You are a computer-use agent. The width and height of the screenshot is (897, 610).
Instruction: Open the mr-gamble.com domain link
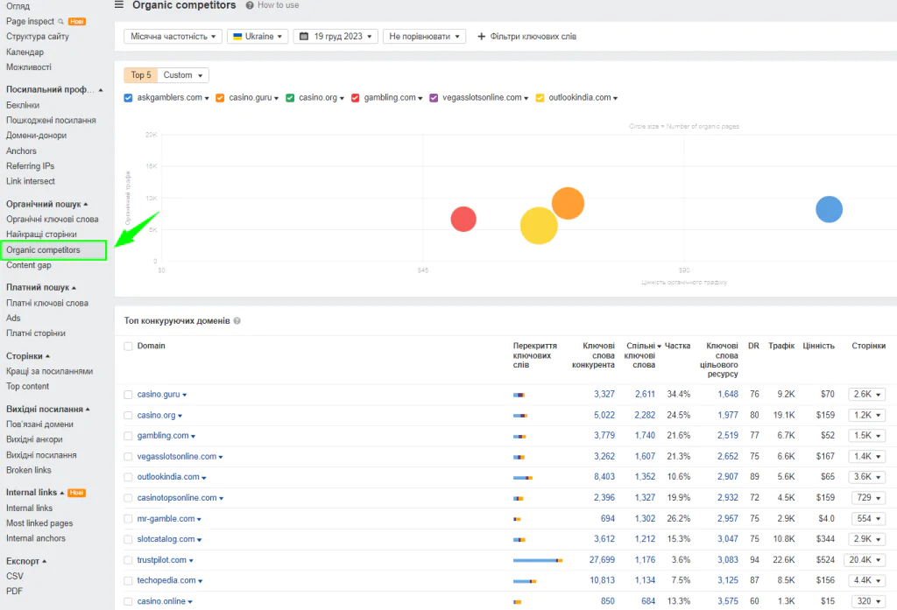(x=166, y=518)
